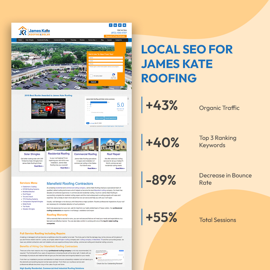Viewport: 270px width, 270px height.
Task: Click the Write a review button
Action: click(99, 118)
